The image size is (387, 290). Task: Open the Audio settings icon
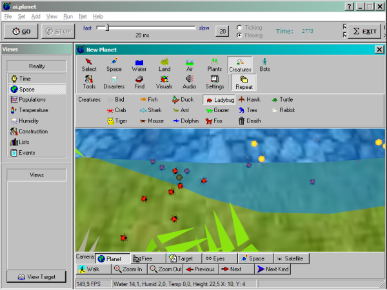189,82
